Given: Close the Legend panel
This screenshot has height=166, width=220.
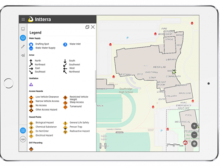Looking at the screenshot, I should click(93, 27).
